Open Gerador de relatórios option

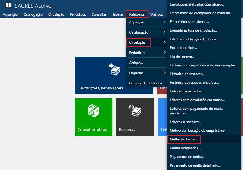tap(147, 83)
